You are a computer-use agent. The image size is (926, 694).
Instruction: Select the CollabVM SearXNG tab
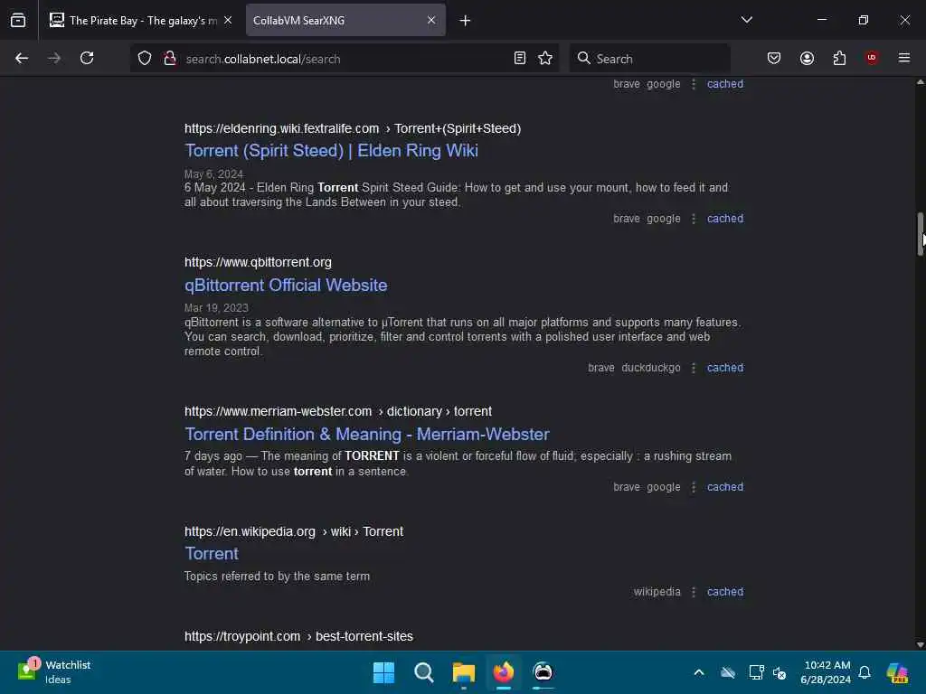coord(345,20)
